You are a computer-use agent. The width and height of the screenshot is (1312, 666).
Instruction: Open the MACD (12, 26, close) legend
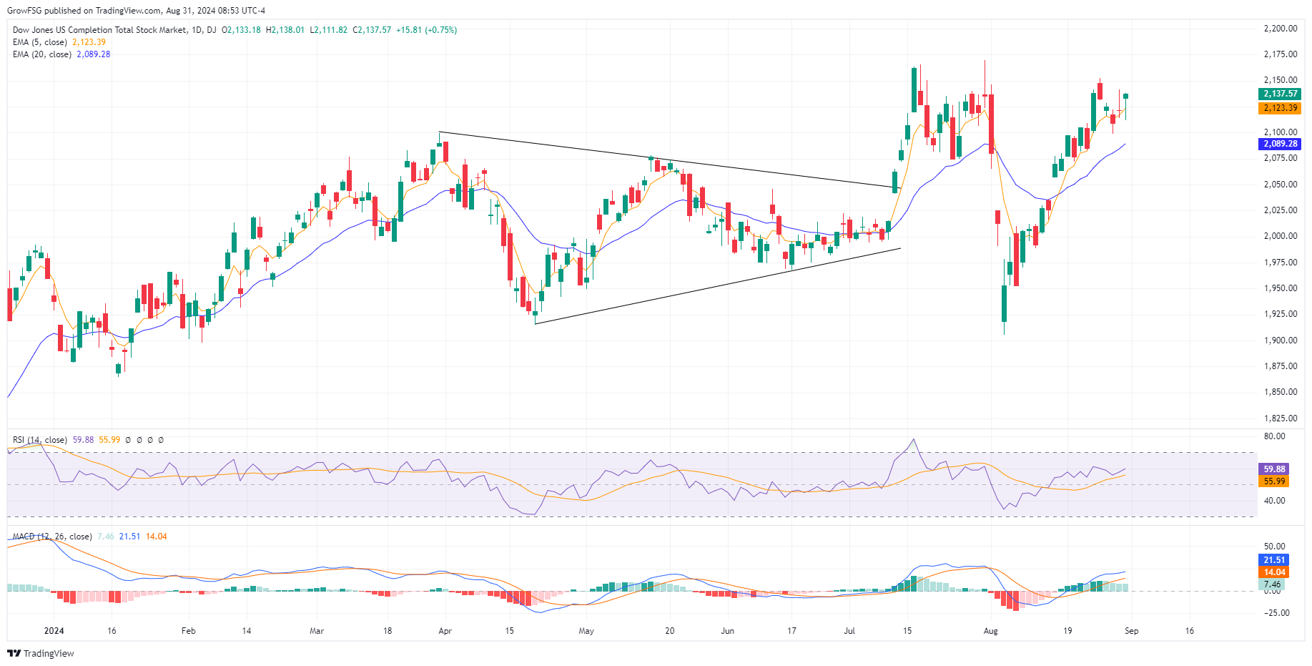tap(52, 537)
